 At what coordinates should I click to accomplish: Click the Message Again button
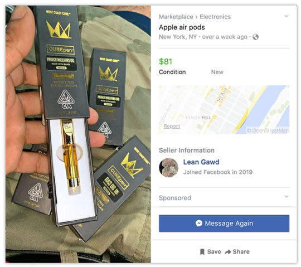pyautogui.click(x=224, y=224)
